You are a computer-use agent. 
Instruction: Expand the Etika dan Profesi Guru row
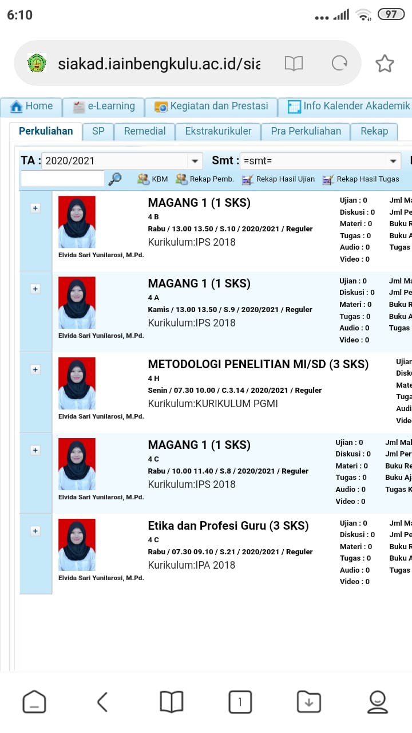[35, 531]
